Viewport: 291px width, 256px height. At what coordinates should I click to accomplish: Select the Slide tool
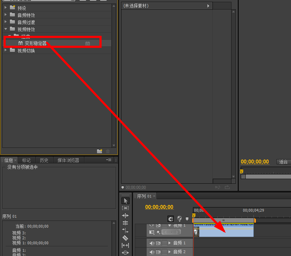pos(125,252)
